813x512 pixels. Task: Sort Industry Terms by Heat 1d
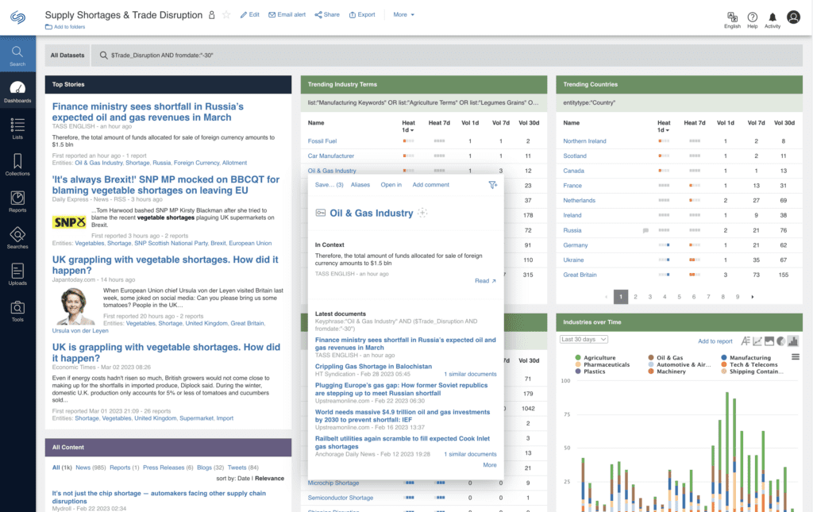click(x=409, y=126)
